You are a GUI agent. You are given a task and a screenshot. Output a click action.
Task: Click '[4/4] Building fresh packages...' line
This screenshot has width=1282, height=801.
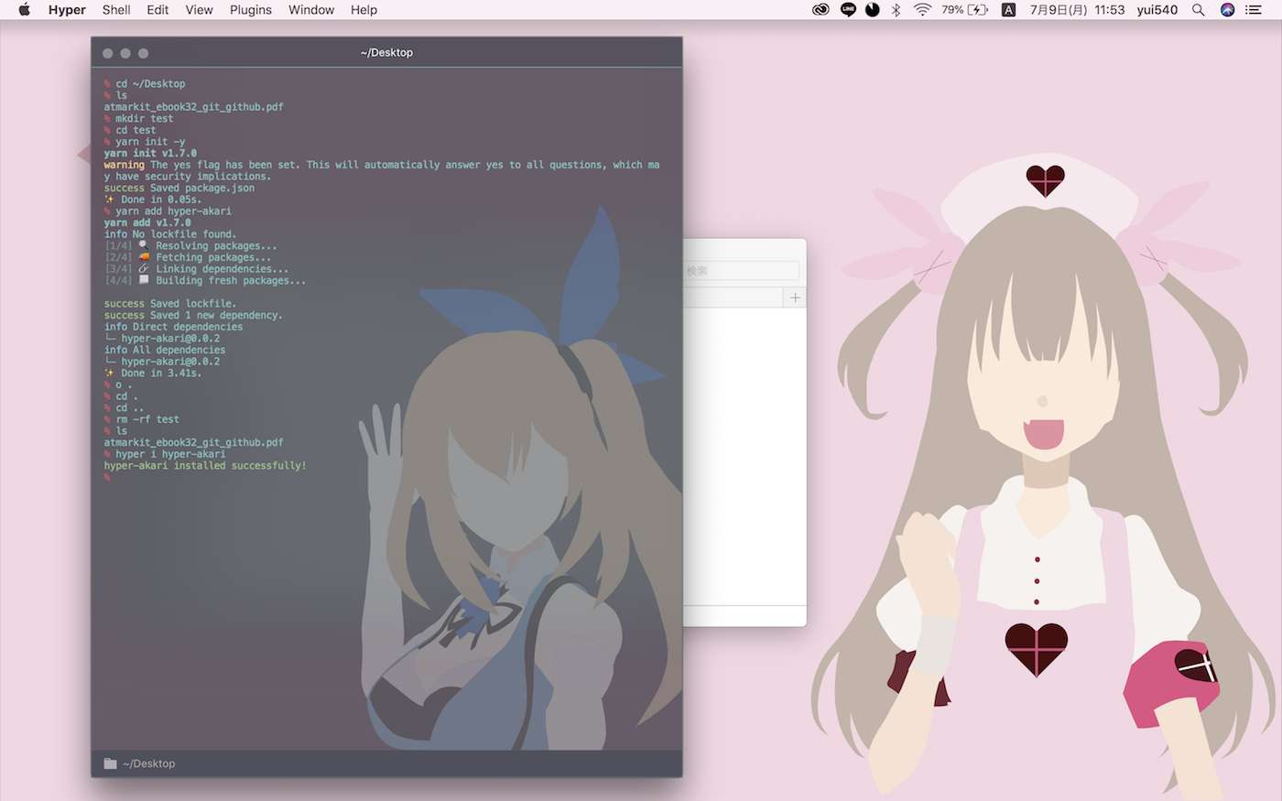(x=205, y=281)
